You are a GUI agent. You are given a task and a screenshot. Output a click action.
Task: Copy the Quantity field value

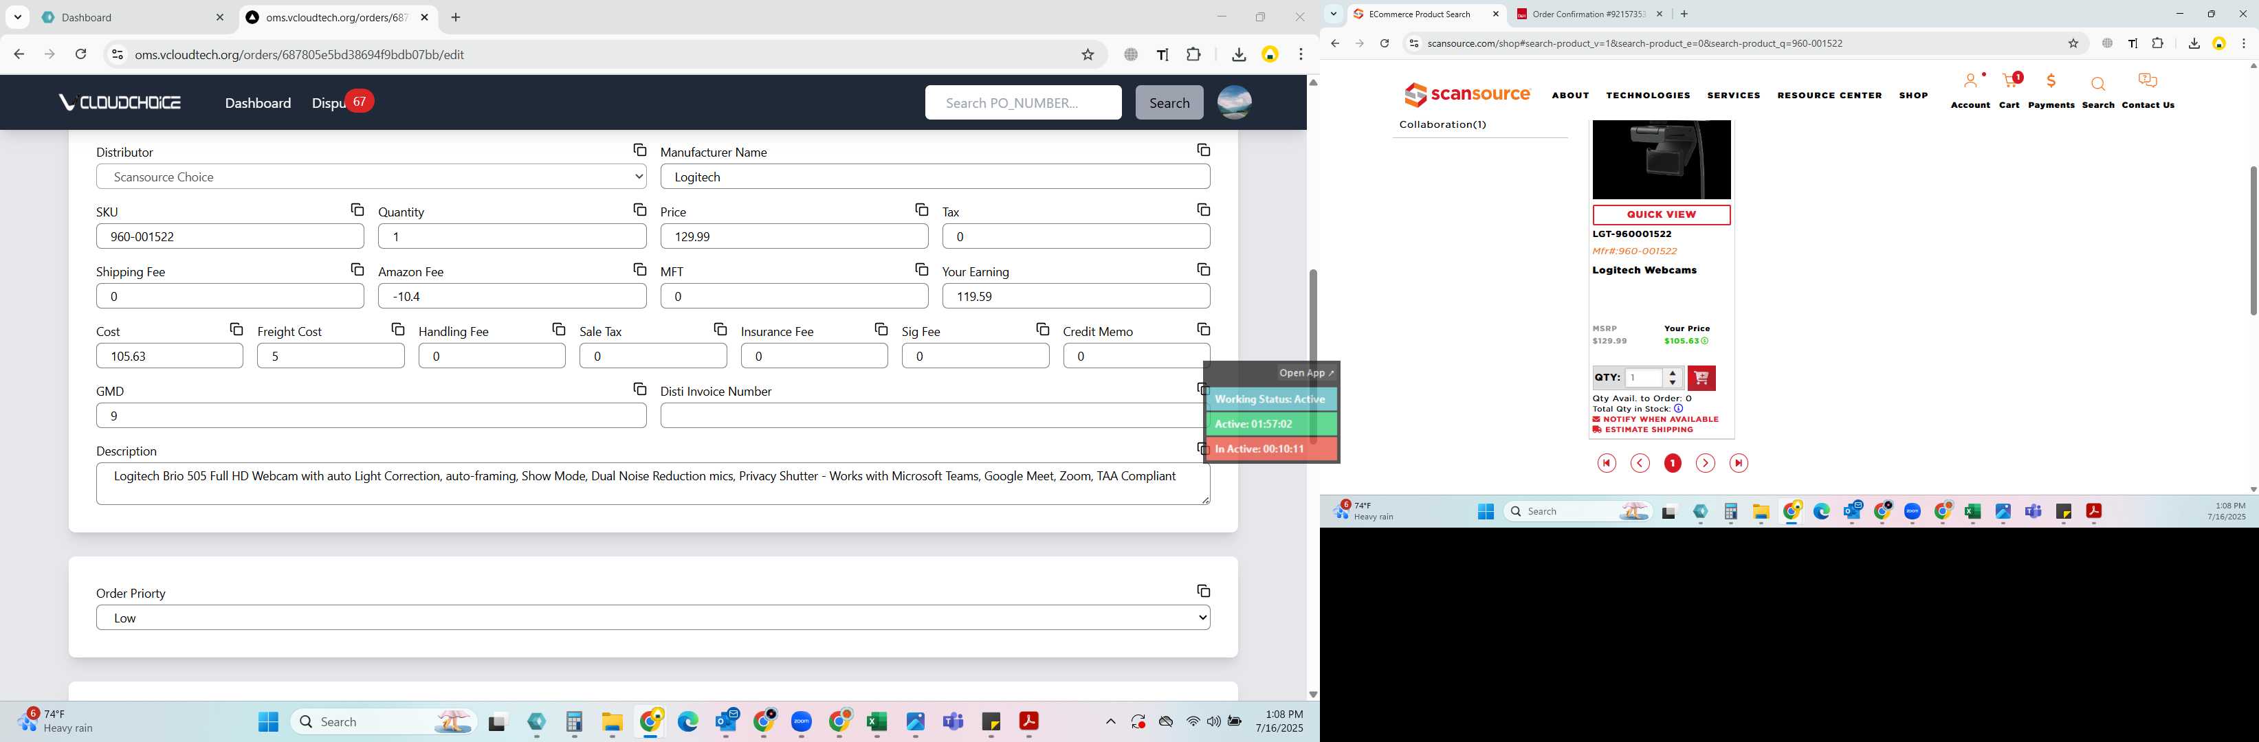click(639, 210)
